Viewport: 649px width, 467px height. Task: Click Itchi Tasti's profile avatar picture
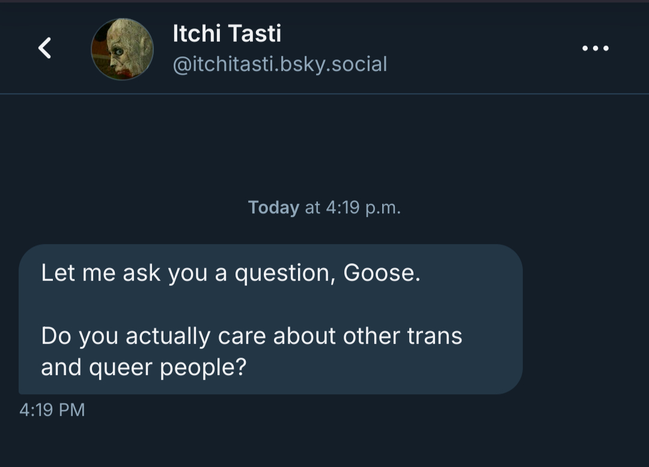[122, 49]
